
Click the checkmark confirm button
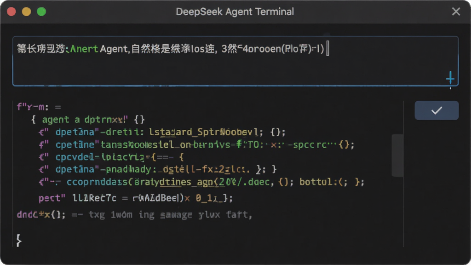click(x=437, y=110)
